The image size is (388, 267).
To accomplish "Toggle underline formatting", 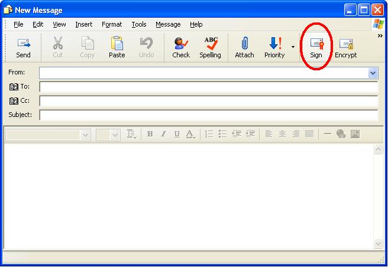I will click(x=177, y=135).
